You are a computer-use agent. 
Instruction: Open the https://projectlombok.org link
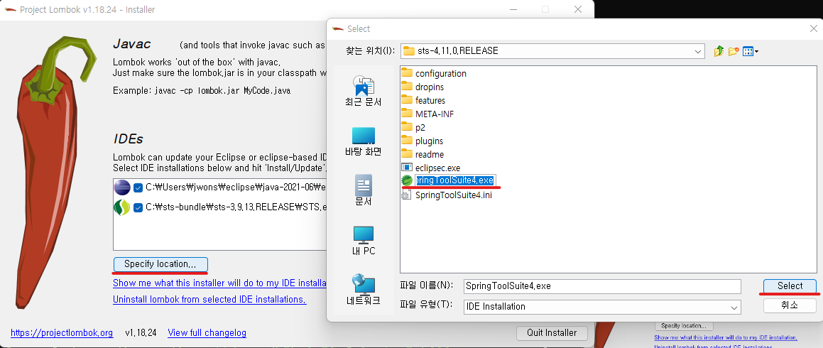(x=62, y=333)
